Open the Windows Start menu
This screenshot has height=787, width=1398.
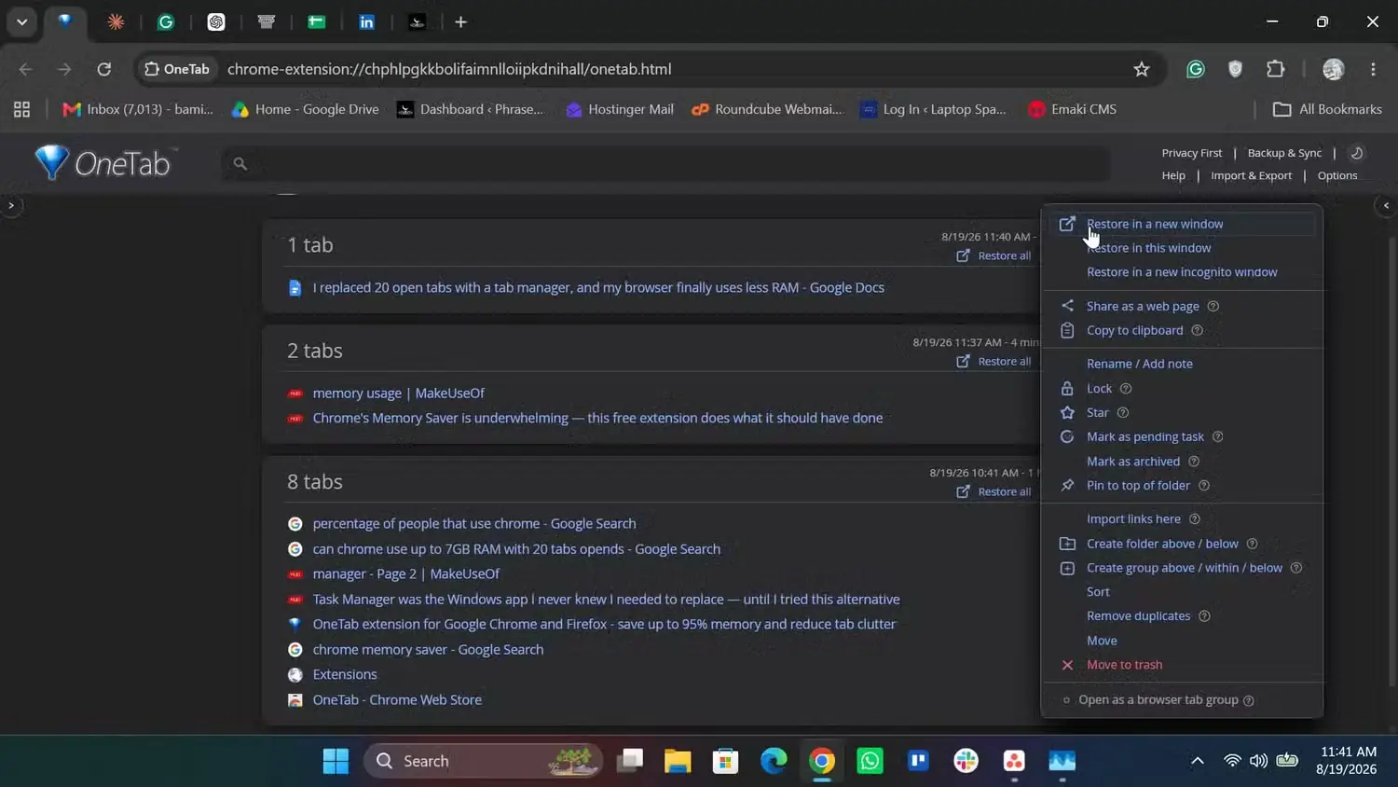[336, 761]
